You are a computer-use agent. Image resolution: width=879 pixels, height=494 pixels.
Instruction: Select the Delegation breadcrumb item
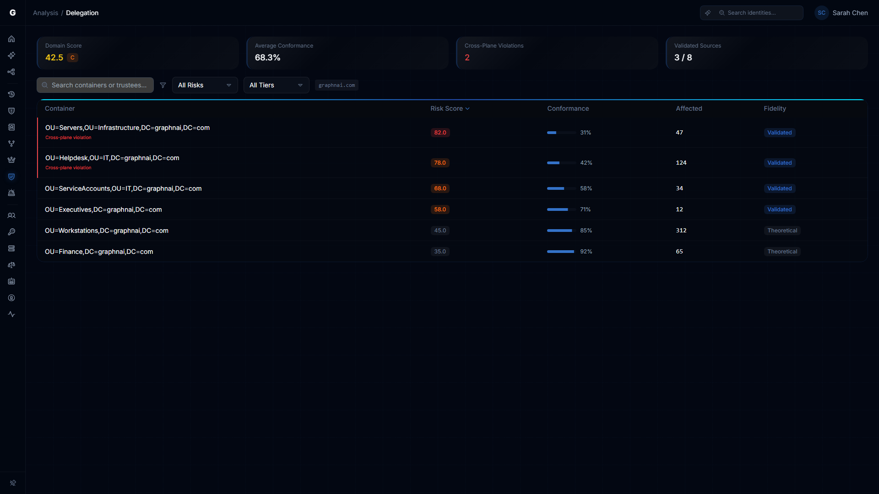pos(82,13)
